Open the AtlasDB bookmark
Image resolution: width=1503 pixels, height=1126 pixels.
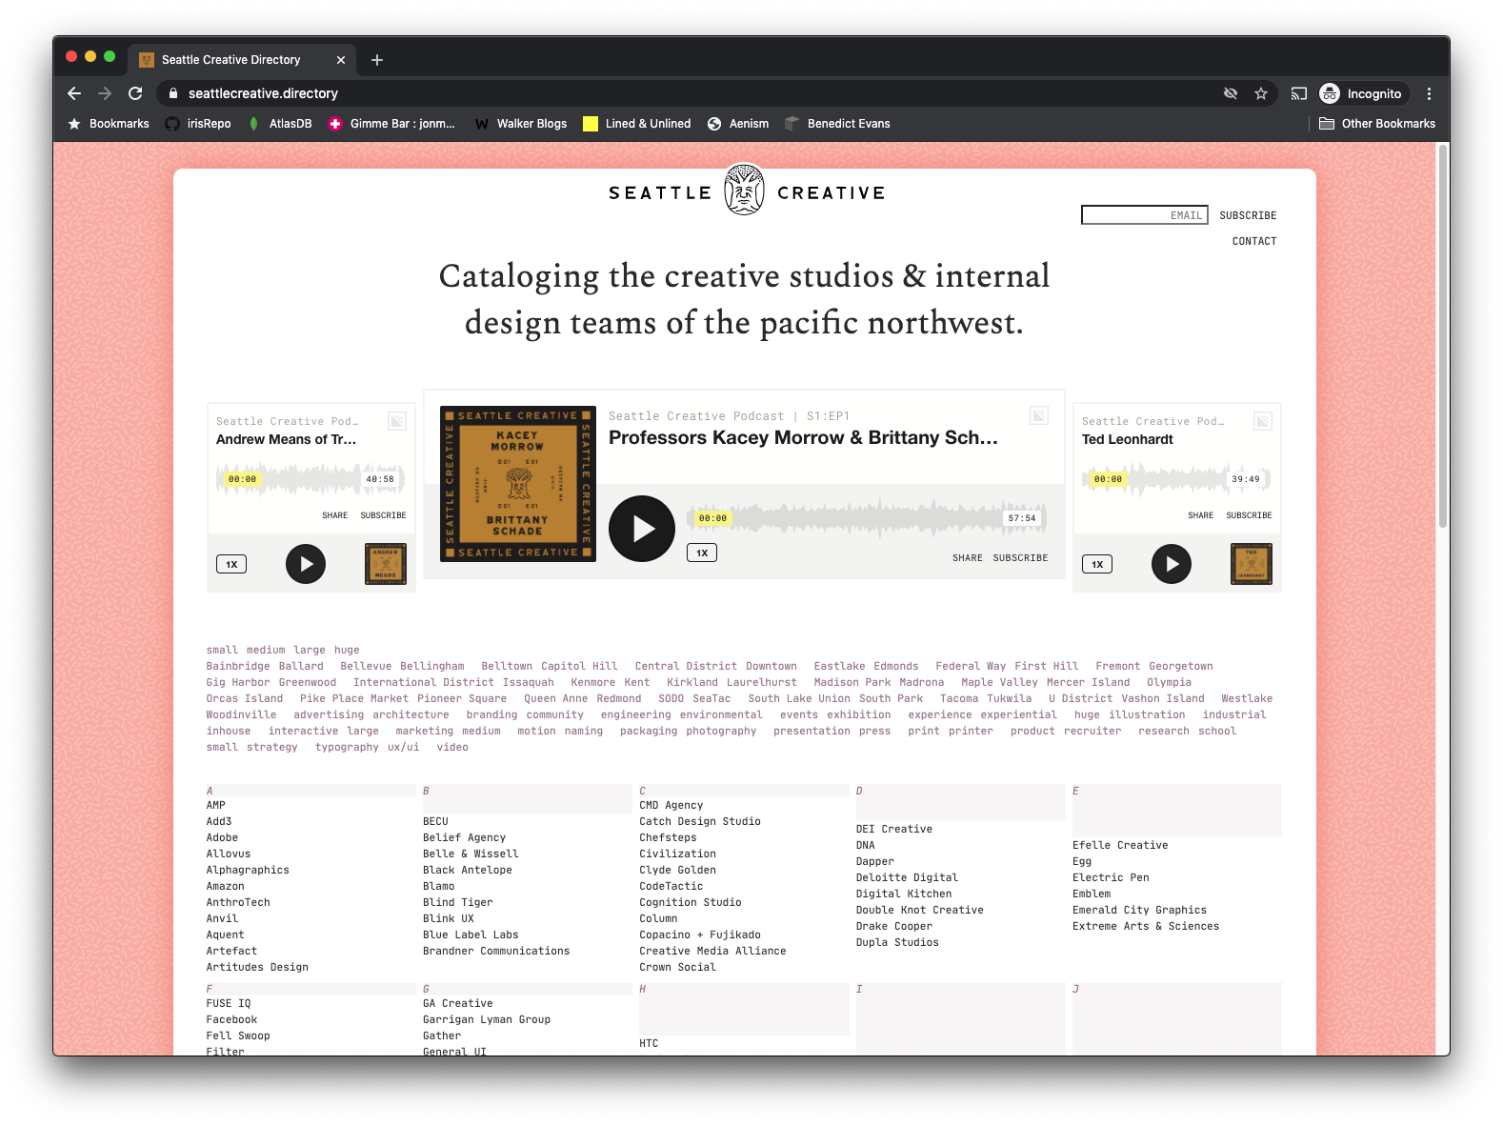pos(280,124)
